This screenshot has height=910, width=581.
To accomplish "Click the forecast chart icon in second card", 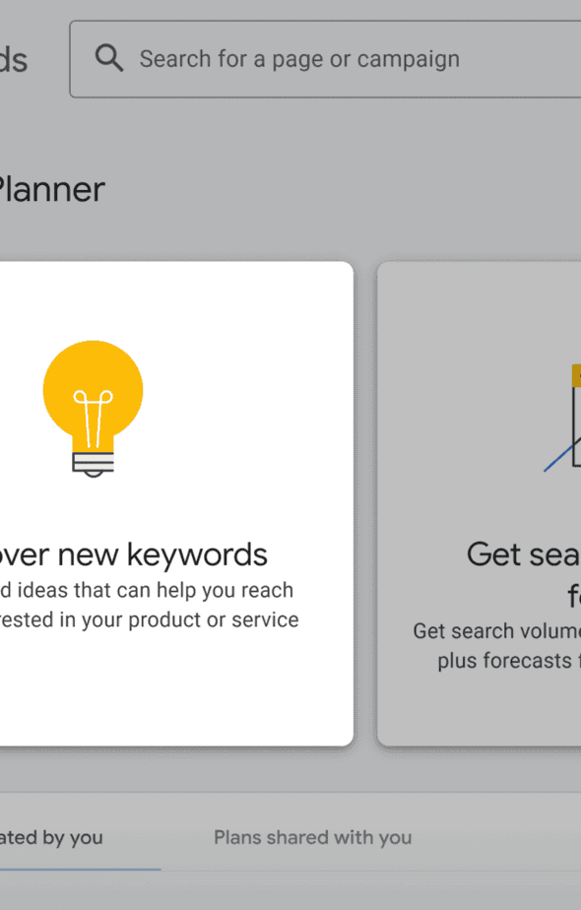I will (x=562, y=418).
